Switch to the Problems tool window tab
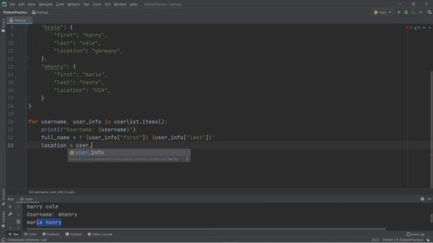Screen dimensions: 433x243 (x=51, y=234)
